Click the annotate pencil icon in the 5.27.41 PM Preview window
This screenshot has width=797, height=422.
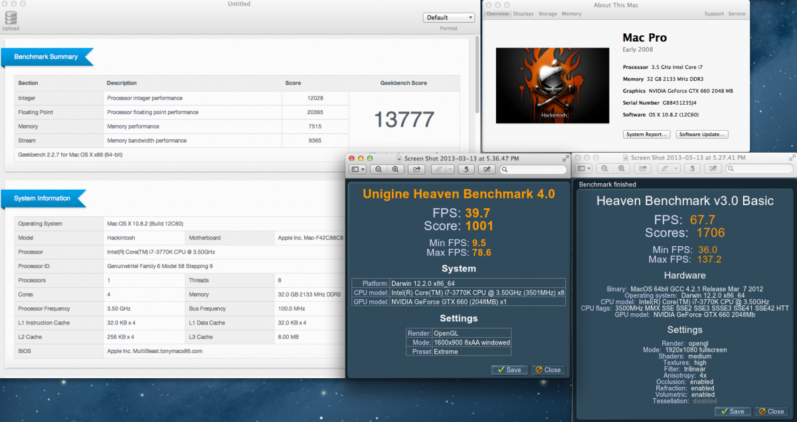point(665,169)
